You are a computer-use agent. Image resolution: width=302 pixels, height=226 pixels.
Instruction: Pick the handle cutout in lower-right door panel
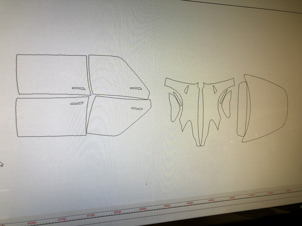(137, 109)
